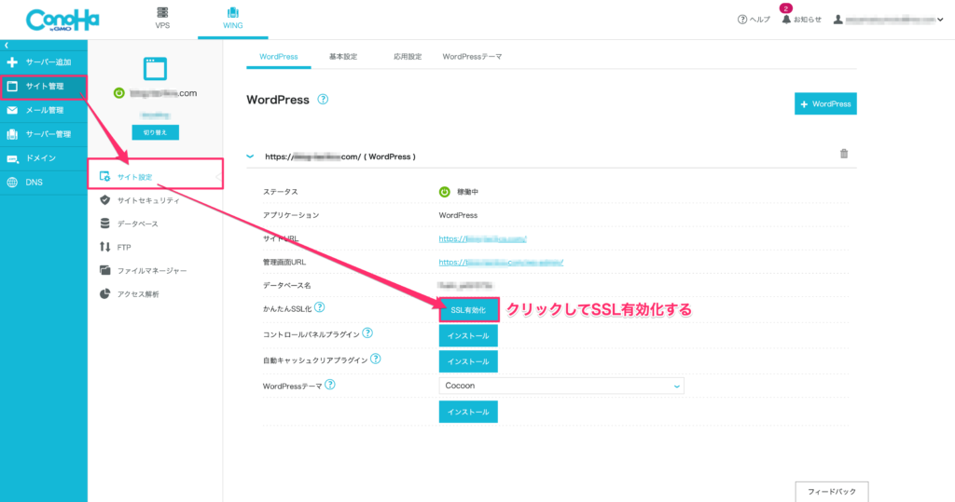Open the WING section icon
955x502 pixels.
click(232, 12)
